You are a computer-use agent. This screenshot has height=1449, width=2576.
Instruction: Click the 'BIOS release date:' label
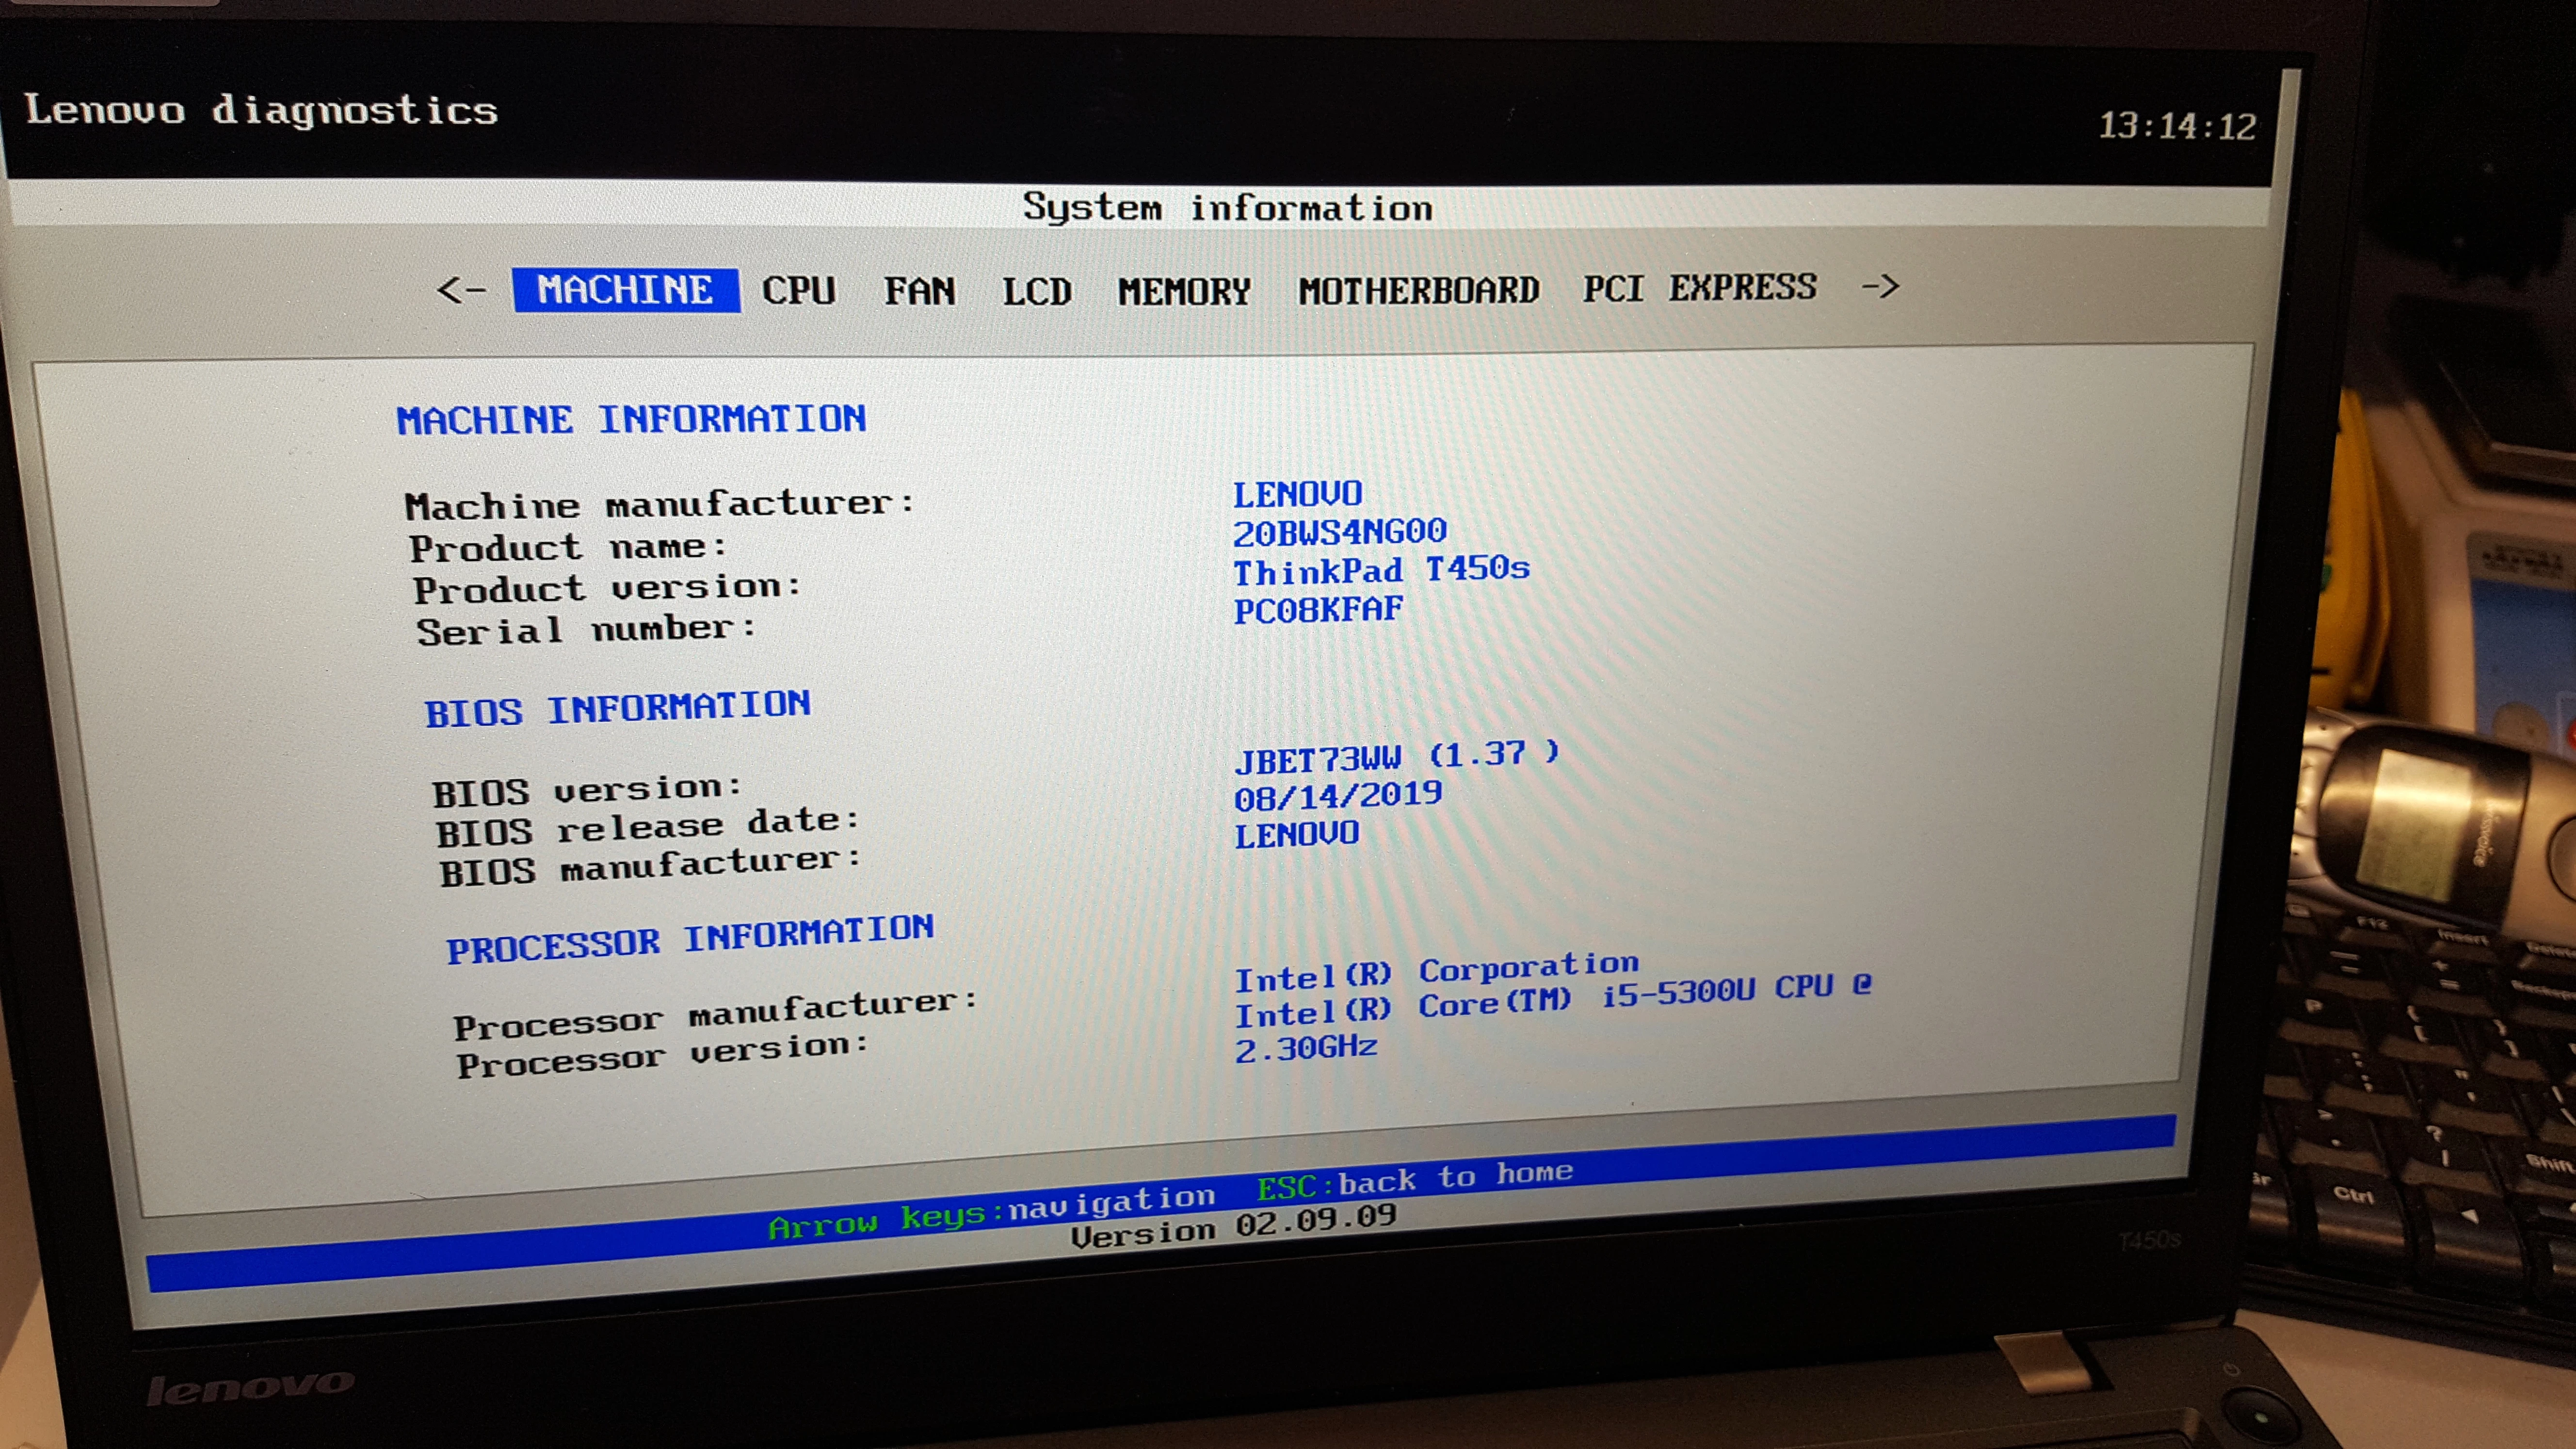tap(647, 827)
